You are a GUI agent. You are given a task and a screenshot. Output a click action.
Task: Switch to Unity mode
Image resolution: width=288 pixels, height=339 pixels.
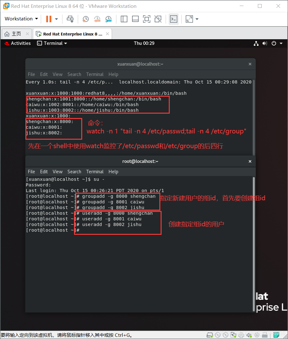tap(158, 19)
